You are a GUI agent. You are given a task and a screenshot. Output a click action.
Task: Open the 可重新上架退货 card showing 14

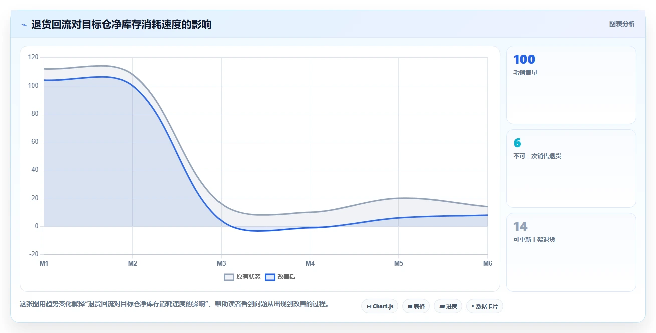point(571,252)
